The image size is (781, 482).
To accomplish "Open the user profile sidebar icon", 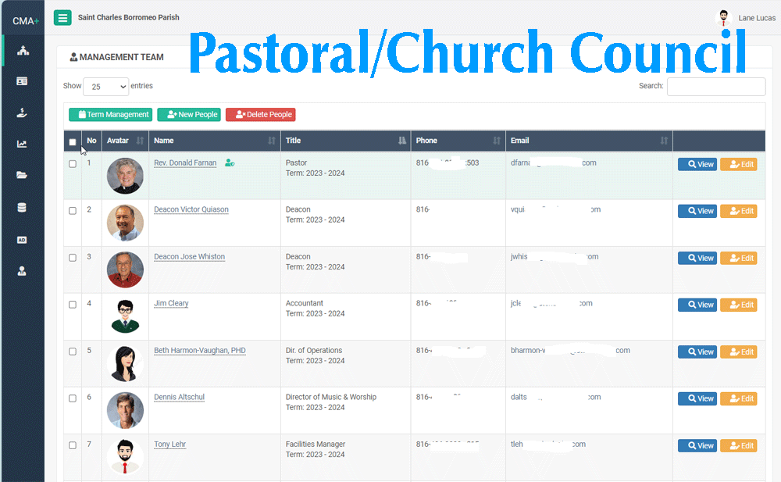I will [x=22, y=271].
